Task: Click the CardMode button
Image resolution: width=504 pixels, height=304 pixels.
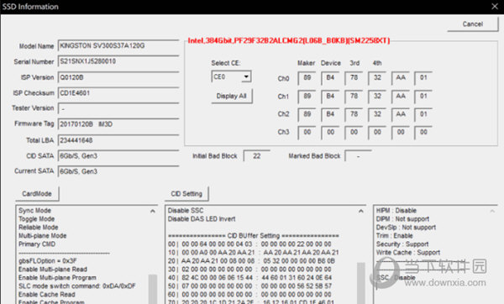Action: 37,194
